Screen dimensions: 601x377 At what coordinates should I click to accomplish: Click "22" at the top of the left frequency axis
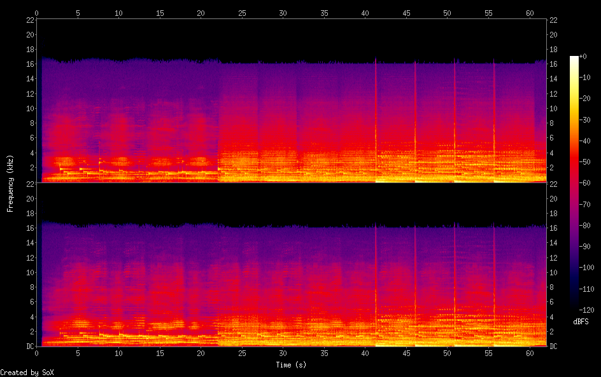click(30, 20)
